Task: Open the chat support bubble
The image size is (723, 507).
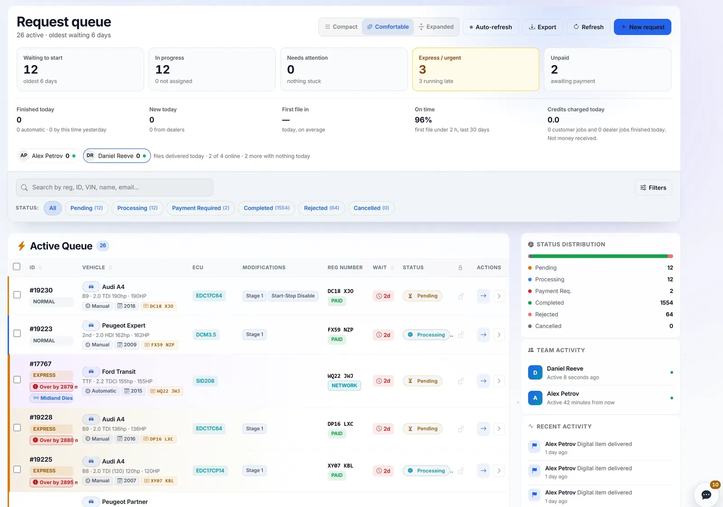Action: (x=706, y=494)
